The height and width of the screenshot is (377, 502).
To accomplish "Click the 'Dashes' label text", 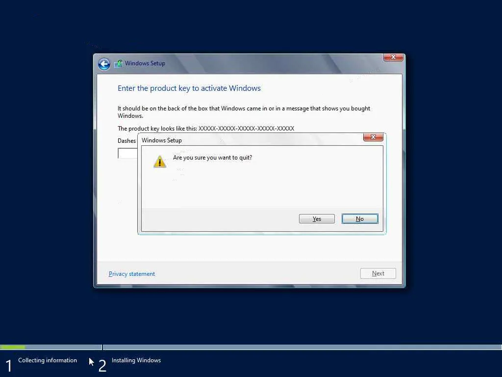I will coord(127,141).
